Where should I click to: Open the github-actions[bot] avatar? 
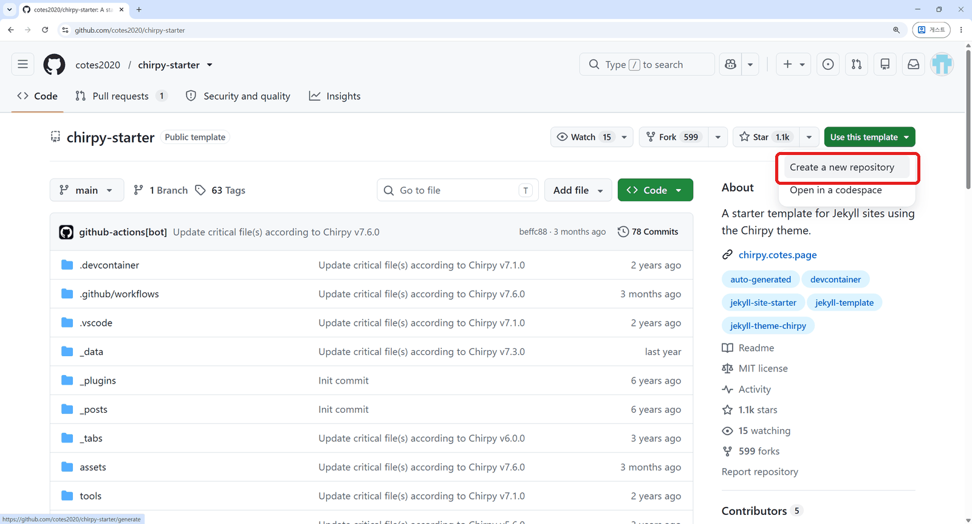66,232
